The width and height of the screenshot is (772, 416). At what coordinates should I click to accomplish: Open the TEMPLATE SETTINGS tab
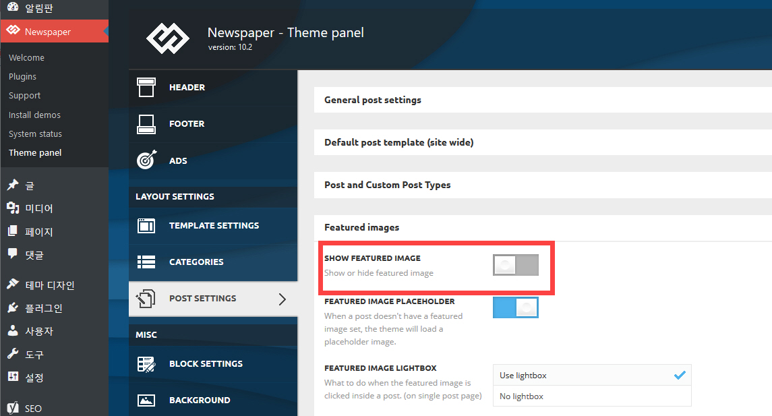point(213,225)
